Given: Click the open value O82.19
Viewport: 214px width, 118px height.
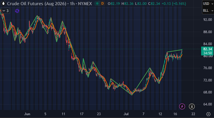Looking at the screenshot, I should click(114, 4).
